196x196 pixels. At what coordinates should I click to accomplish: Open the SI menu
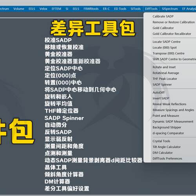click(67, 9)
